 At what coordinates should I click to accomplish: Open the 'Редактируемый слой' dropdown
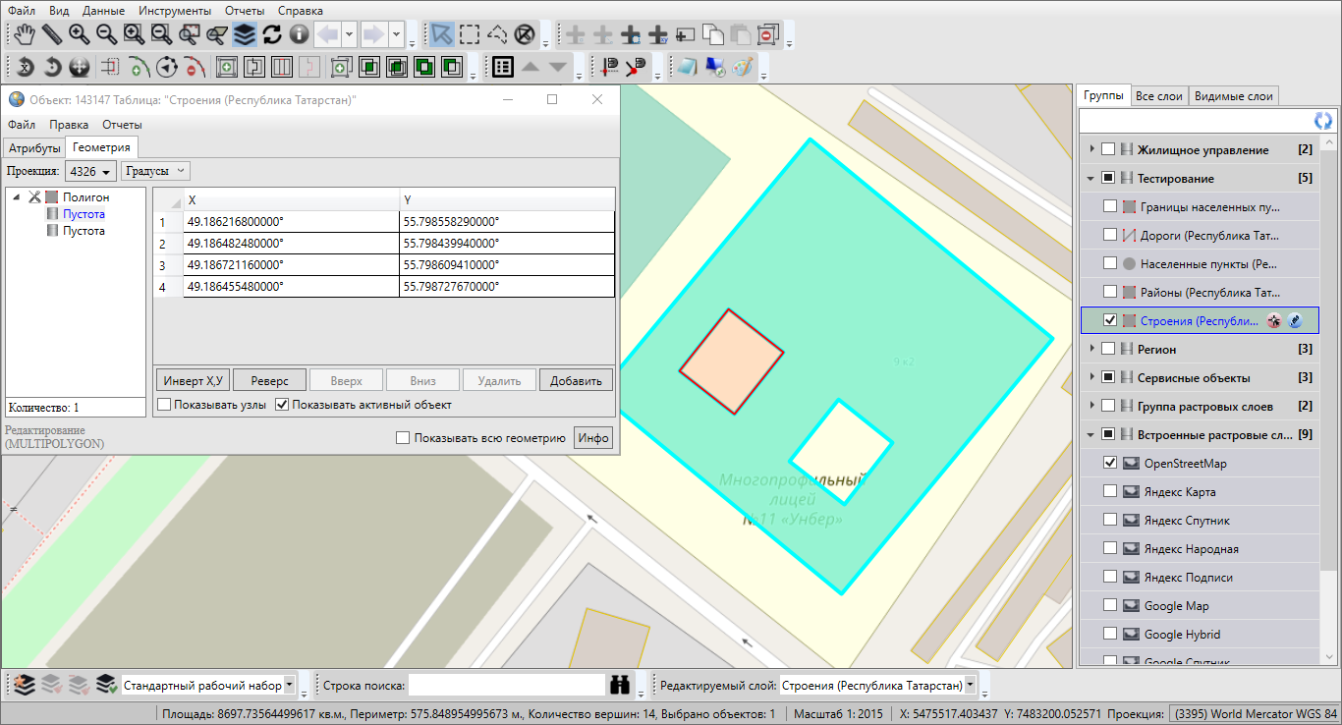(x=971, y=685)
